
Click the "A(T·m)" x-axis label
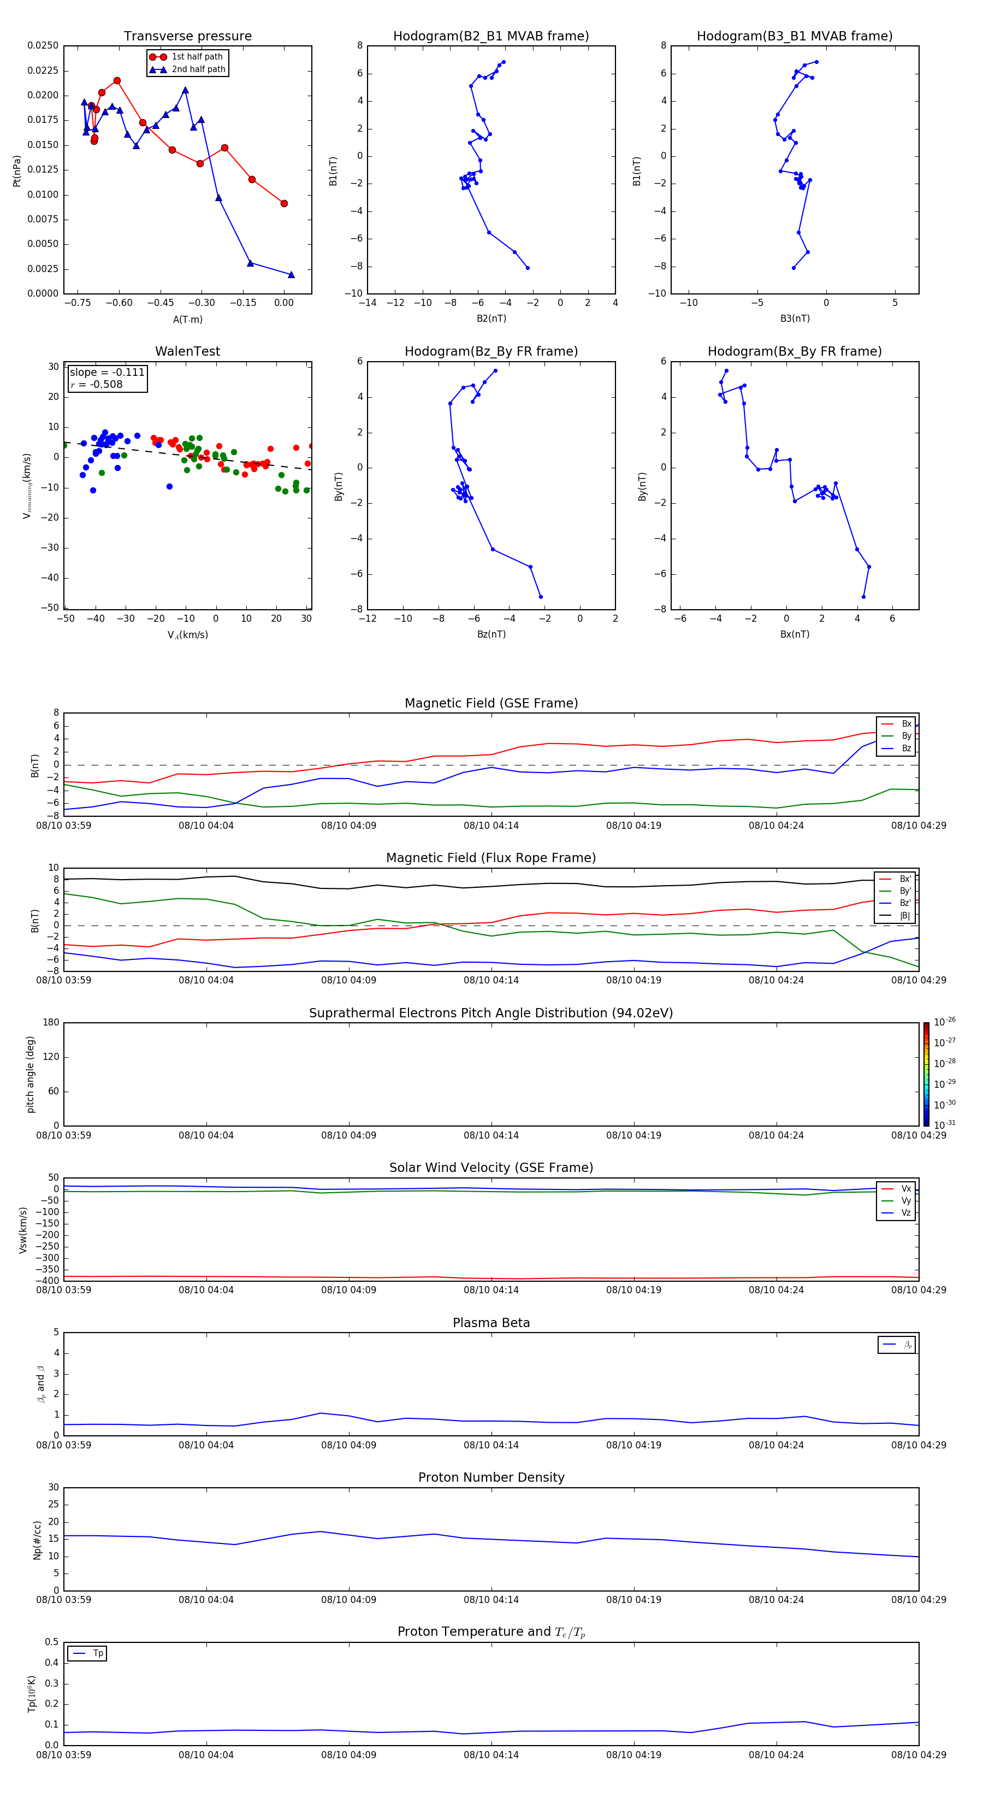point(187,319)
